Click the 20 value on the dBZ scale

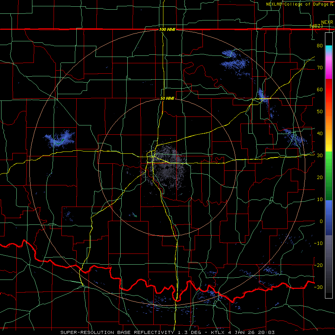point(320,177)
